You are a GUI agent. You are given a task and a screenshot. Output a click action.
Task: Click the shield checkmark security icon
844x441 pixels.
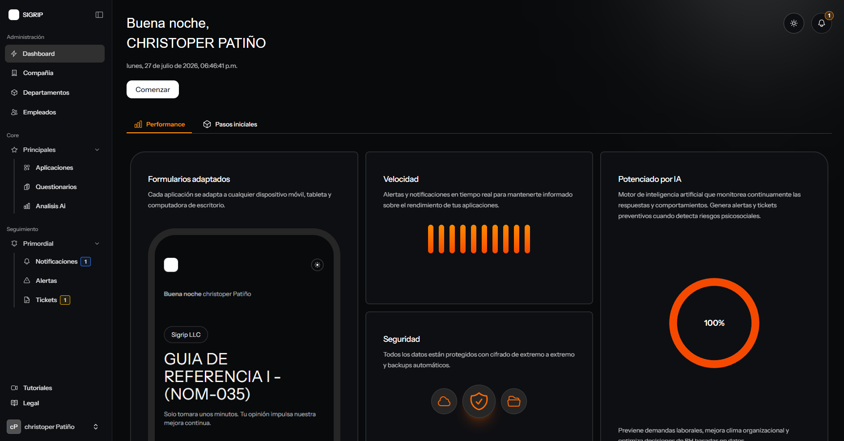click(x=479, y=401)
